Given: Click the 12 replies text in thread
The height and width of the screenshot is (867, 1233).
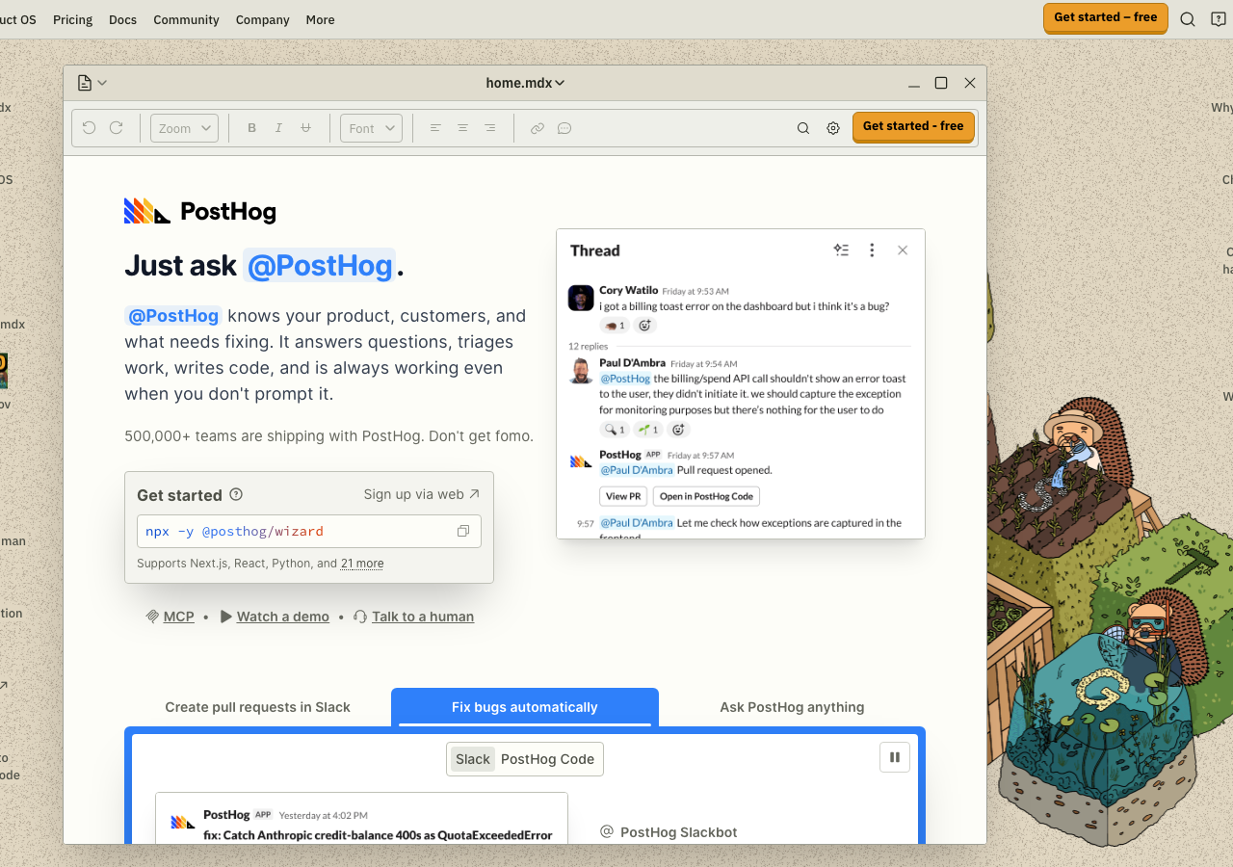Looking at the screenshot, I should [588, 346].
